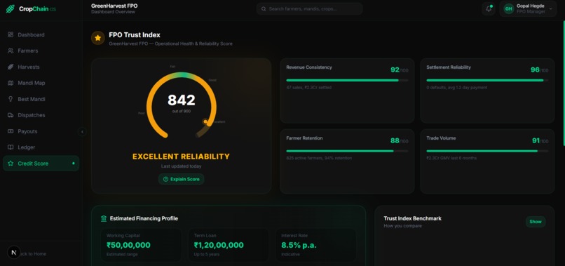This screenshot has width=565, height=266.
Task: Expand the Gopal Hegde profile dropdown arrow
Action: tap(550, 8)
